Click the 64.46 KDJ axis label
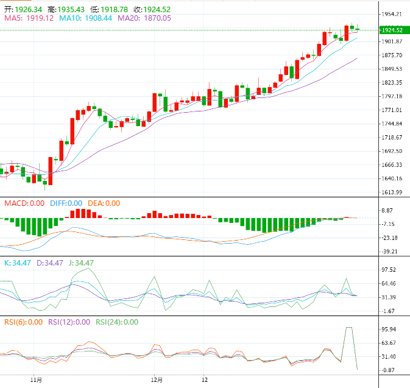 tap(389, 284)
